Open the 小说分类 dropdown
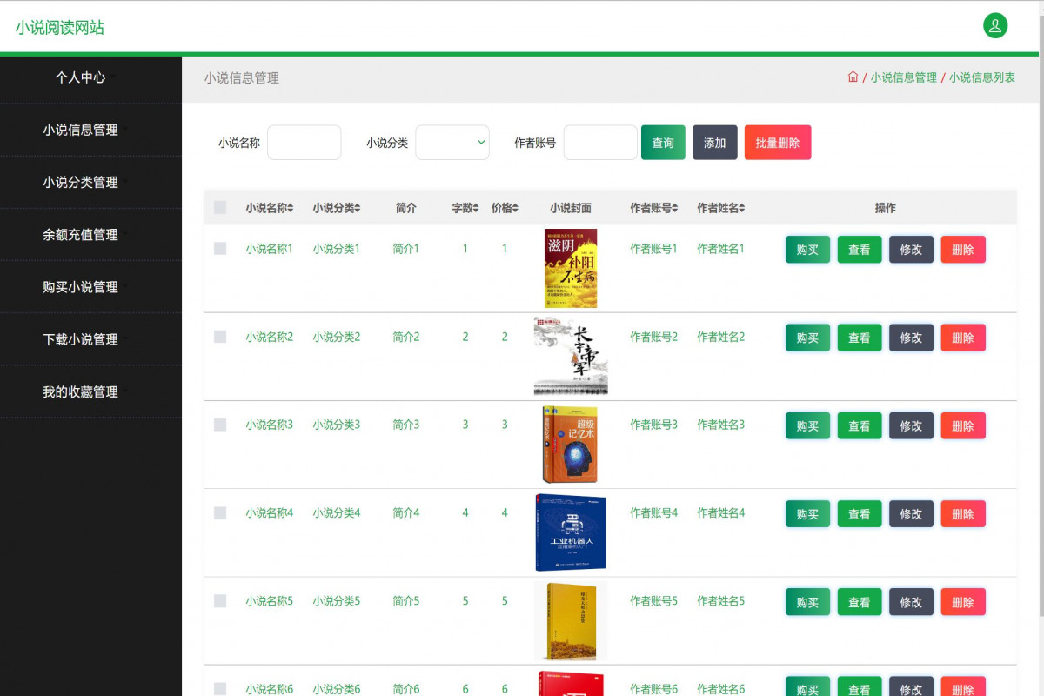 coord(452,142)
